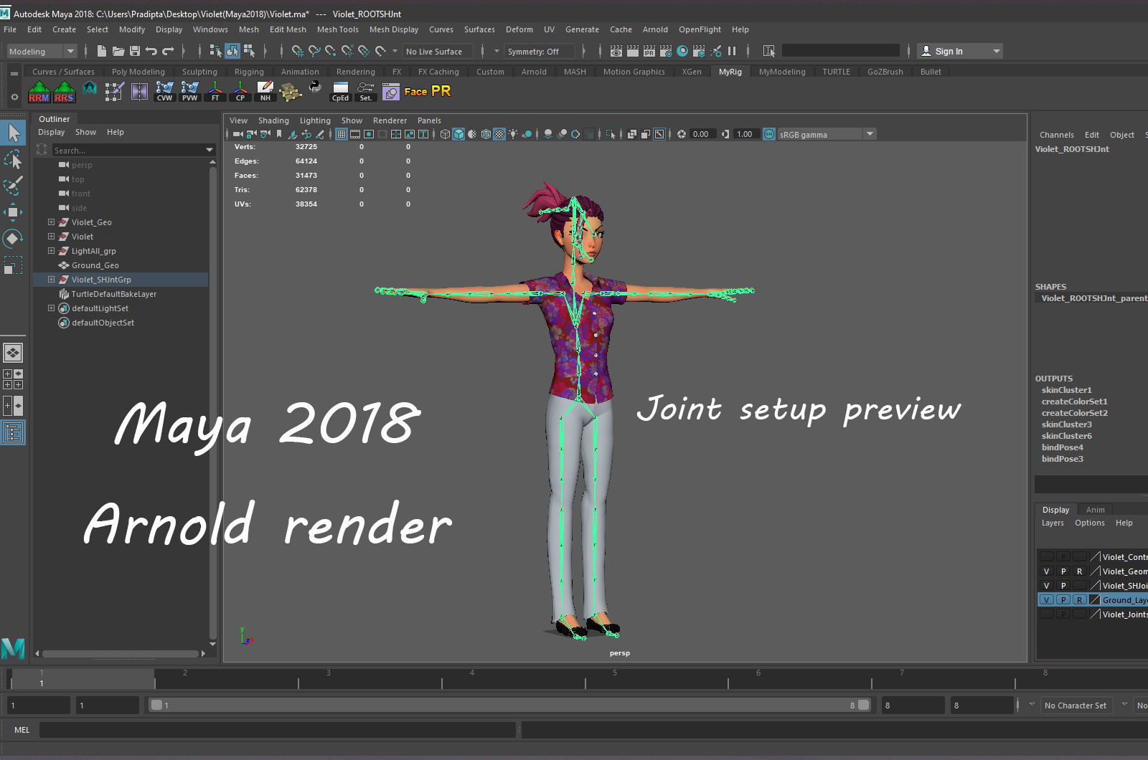Image resolution: width=1148 pixels, height=760 pixels.
Task: Click the time range slider bar
Action: pos(509,706)
